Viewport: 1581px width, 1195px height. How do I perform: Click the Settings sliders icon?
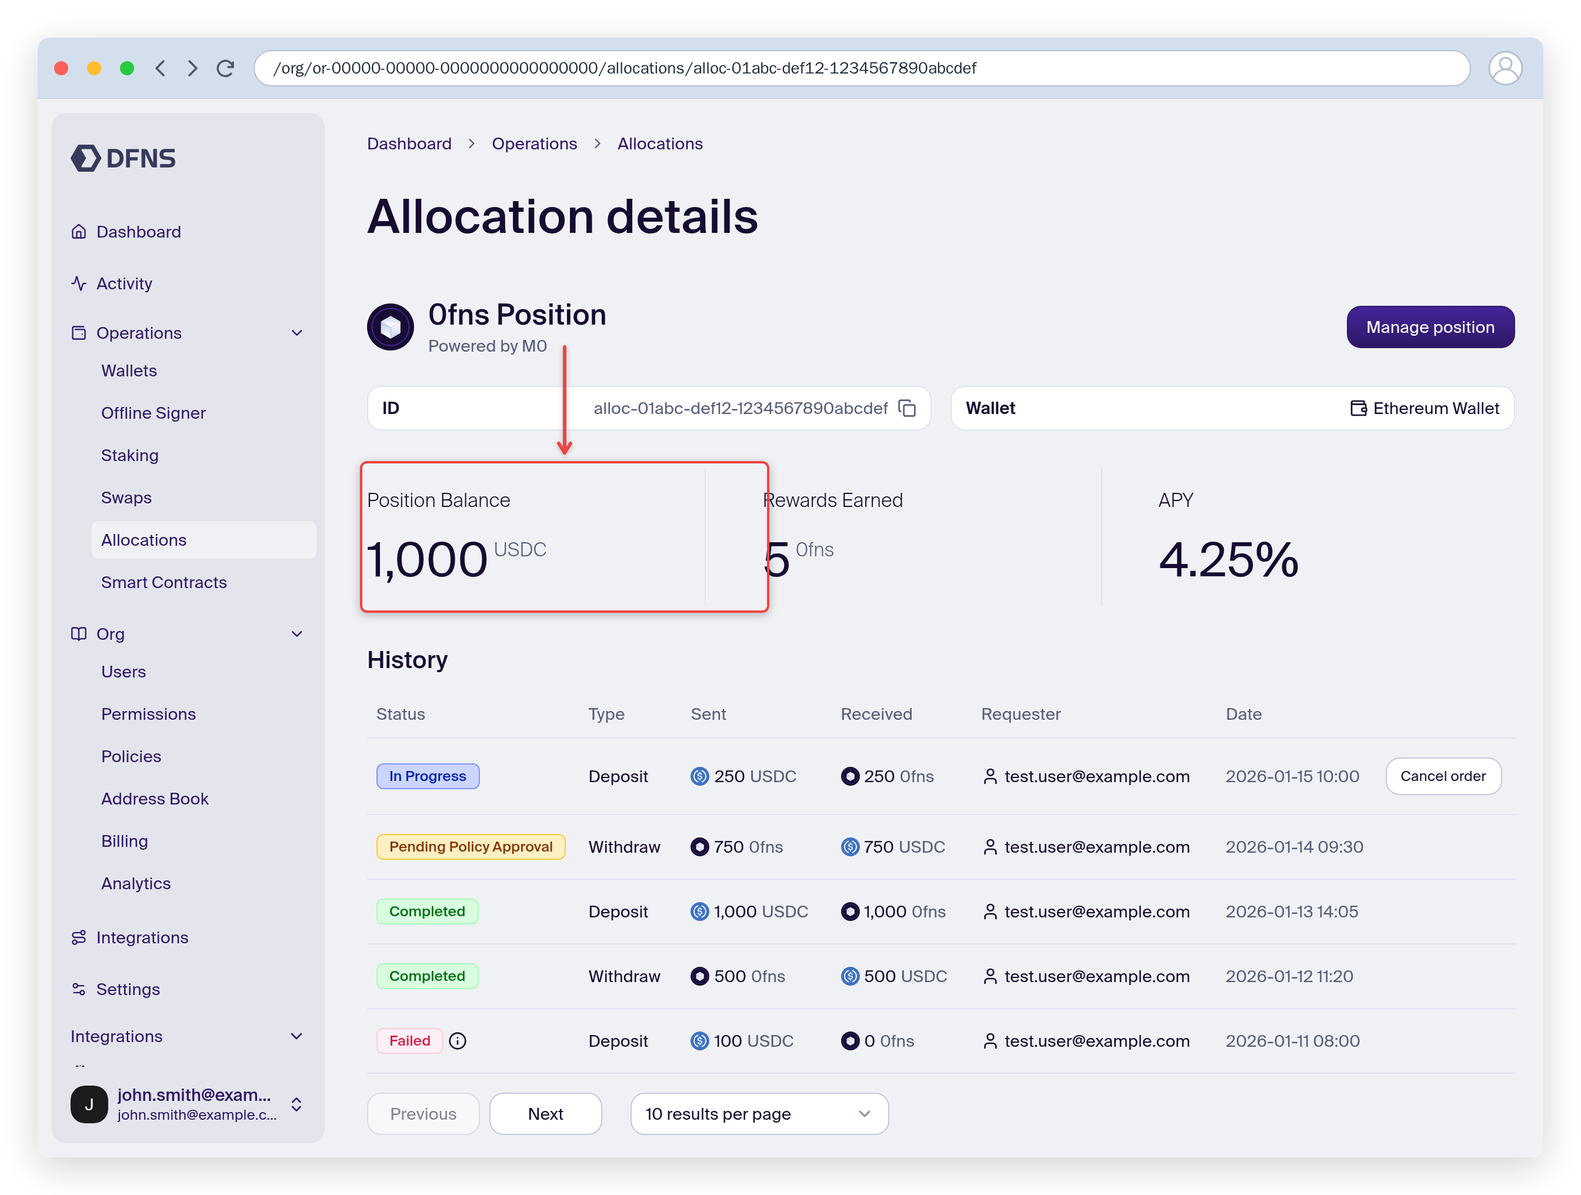coord(79,989)
